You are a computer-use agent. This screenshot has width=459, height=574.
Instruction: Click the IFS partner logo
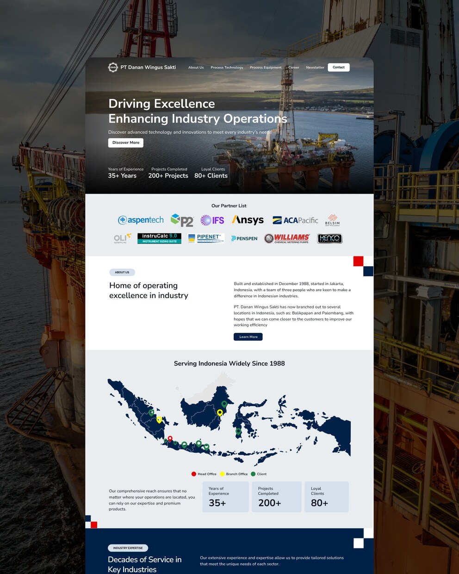click(x=212, y=220)
